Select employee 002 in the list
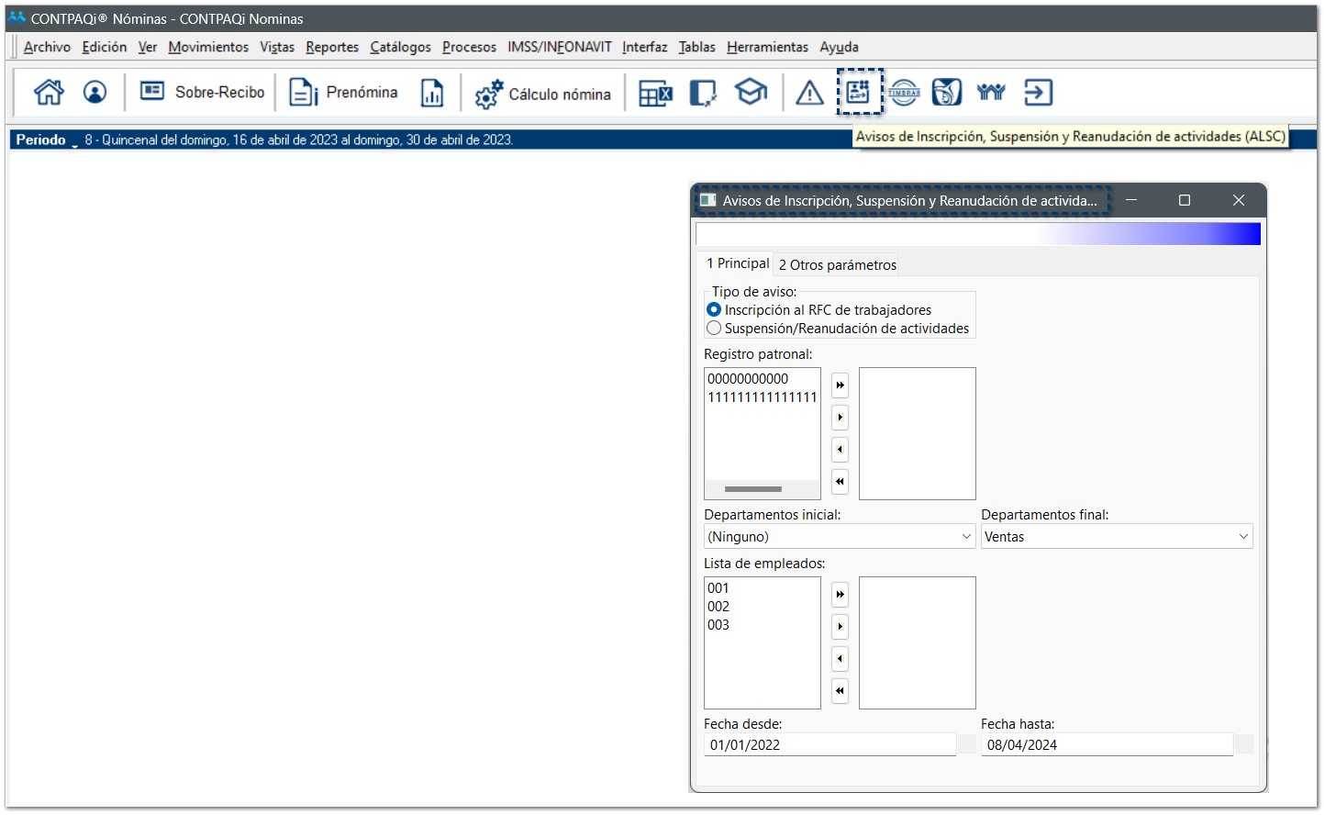Image resolution: width=1325 pixels, height=815 pixels. (x=718, y=607)
